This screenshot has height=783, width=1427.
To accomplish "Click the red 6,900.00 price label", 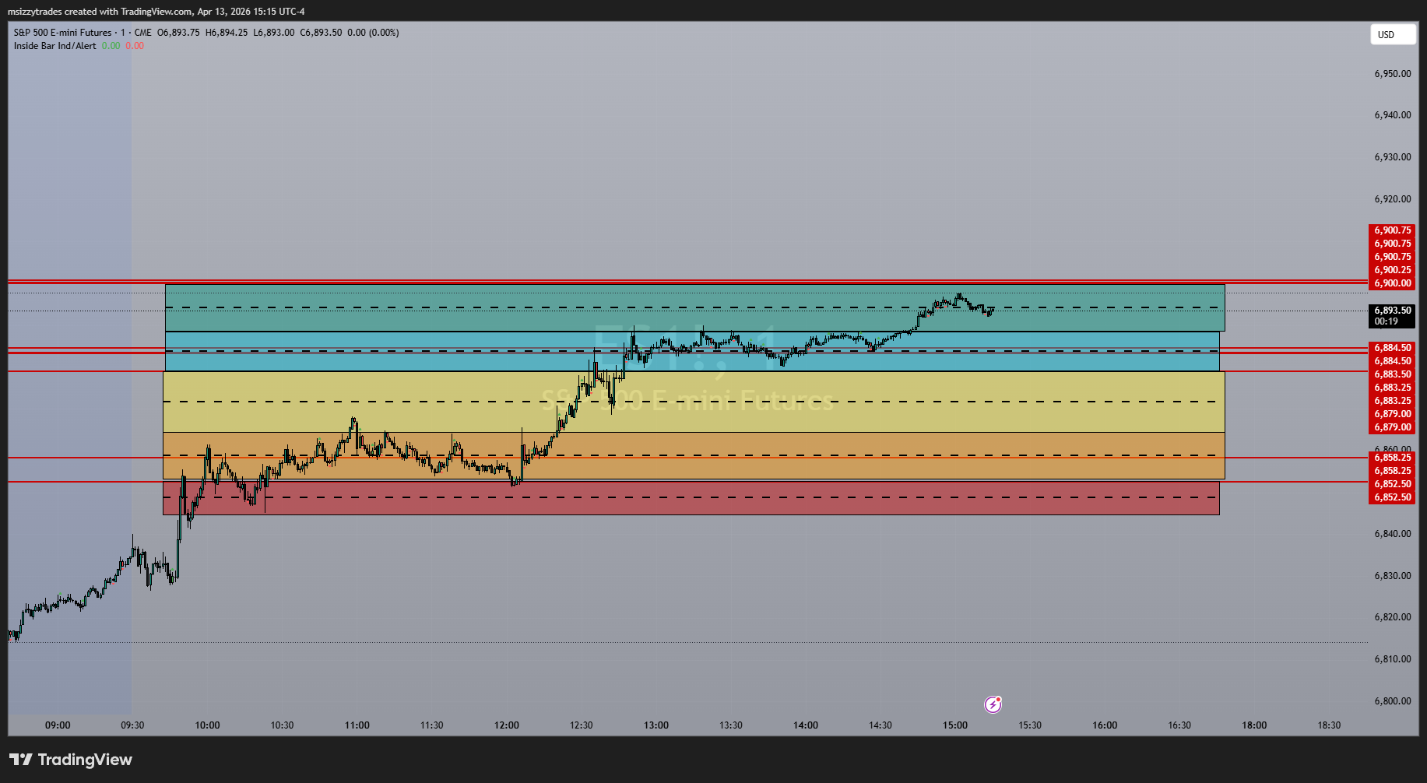I will 1392,283.
